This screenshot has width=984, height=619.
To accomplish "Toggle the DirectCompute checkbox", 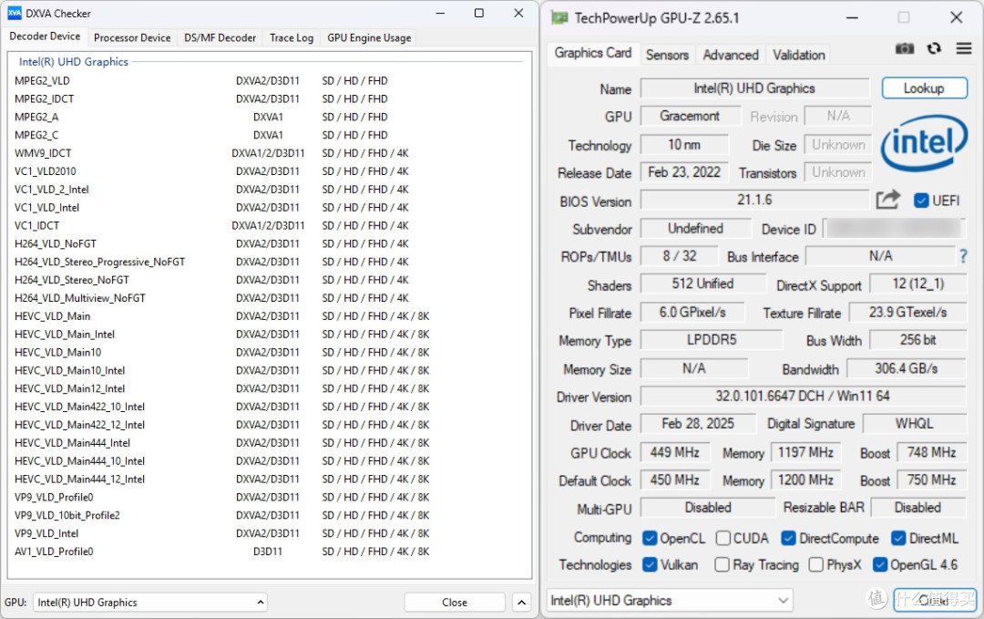I will pos(788,538).
